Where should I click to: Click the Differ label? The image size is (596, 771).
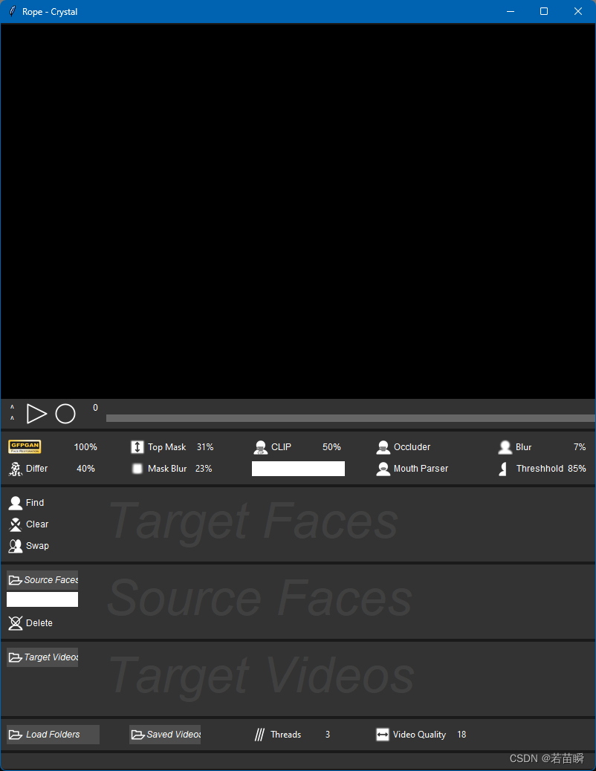pyautogui.click(x=37, y=469)
